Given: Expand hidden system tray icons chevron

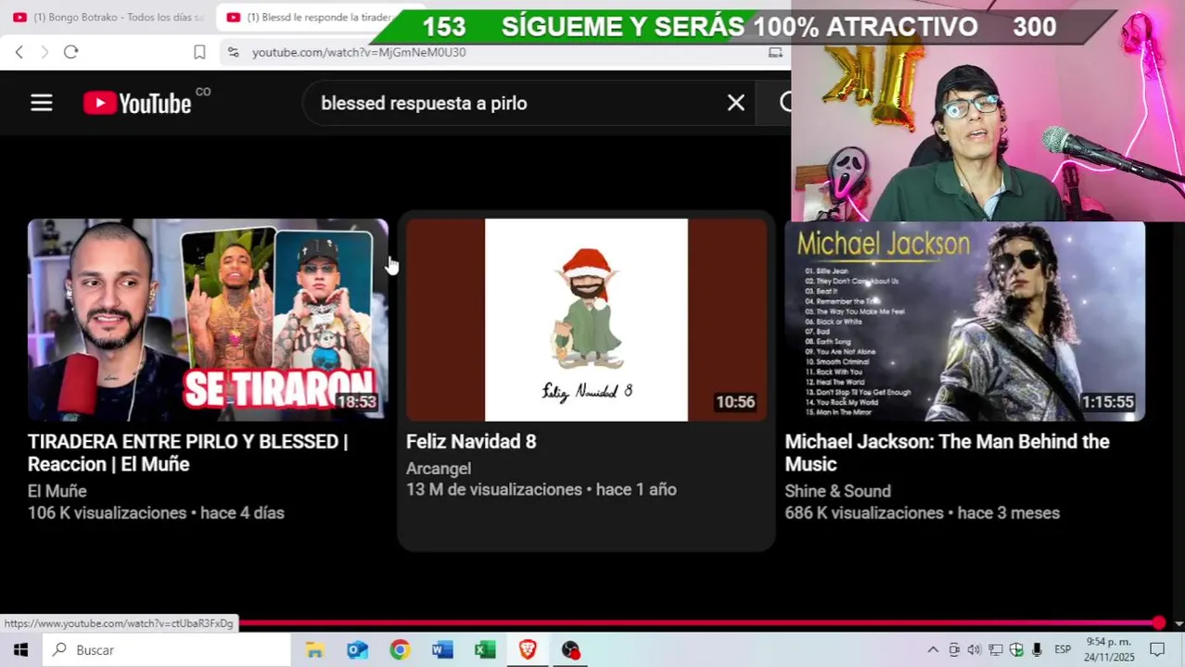Looking at the screenshot, I should 933,649.
